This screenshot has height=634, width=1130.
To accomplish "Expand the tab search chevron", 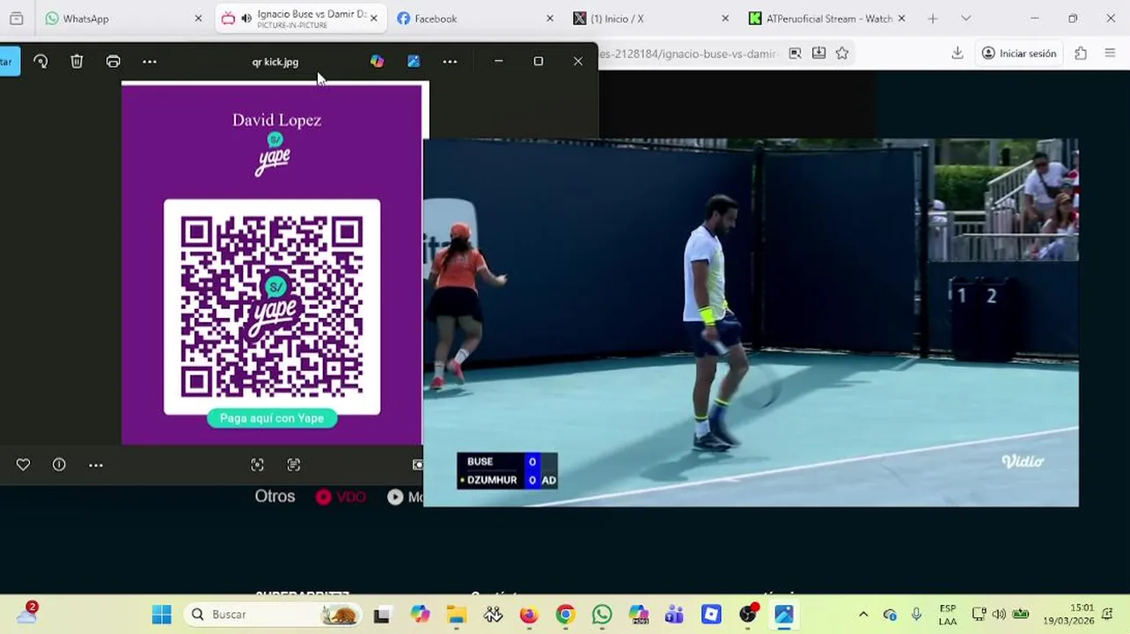I will [x=965, y=18].
